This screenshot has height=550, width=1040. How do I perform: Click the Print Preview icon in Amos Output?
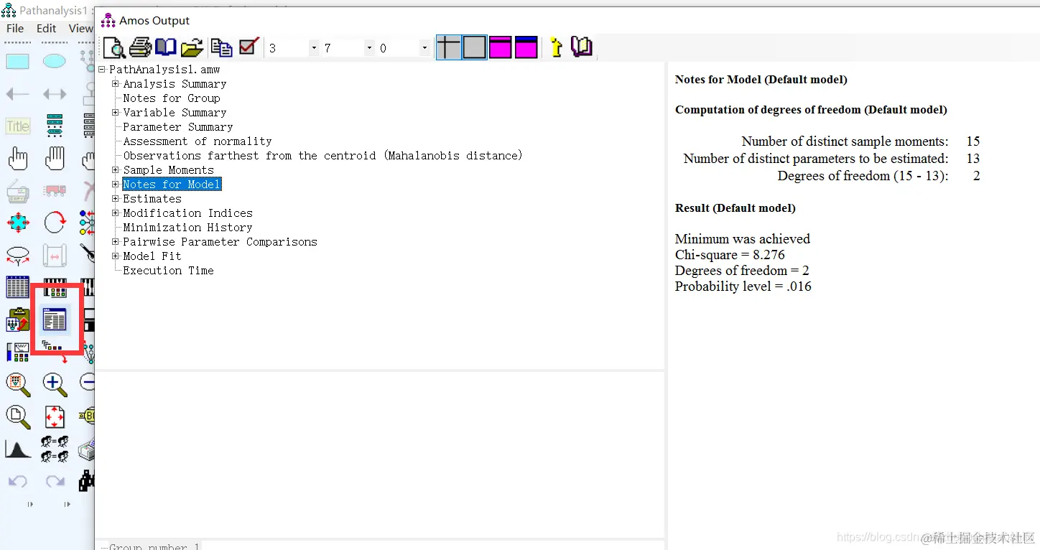coord(114,47)
